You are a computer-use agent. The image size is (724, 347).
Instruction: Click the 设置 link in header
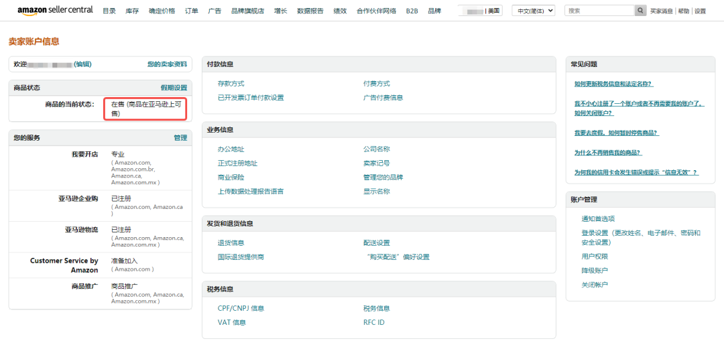(700, 11)
